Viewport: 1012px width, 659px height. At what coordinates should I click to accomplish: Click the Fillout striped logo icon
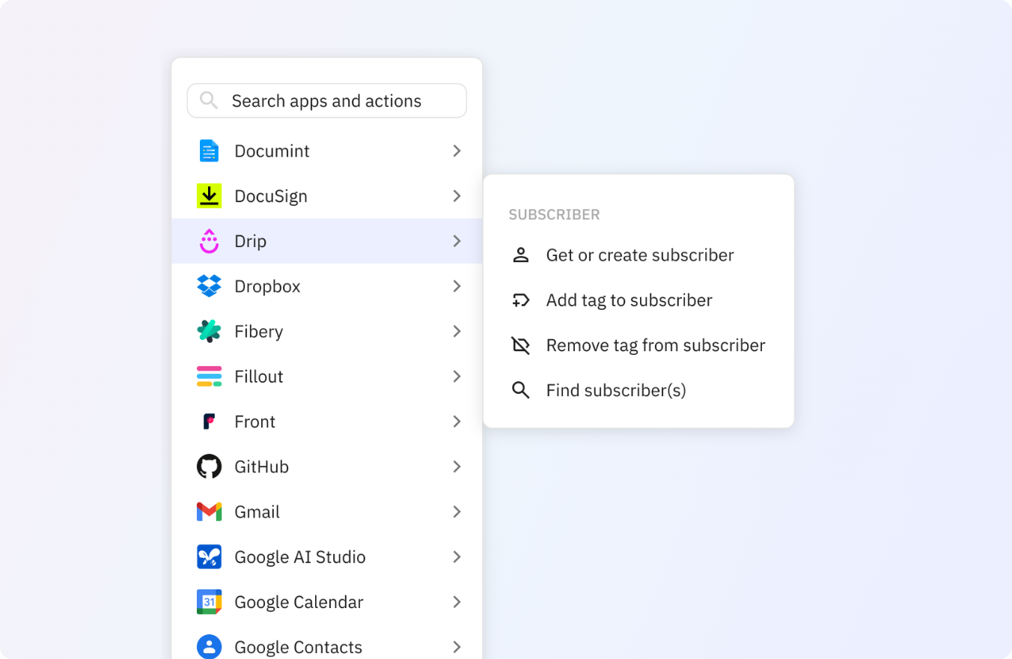209,376
